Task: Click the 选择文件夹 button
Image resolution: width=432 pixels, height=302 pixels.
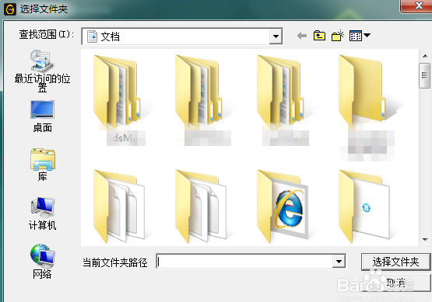Action: (x=395, y=262)
